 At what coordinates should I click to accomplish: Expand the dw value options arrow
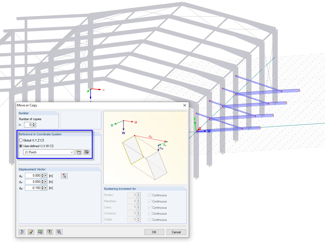click(x=46, y=188)
